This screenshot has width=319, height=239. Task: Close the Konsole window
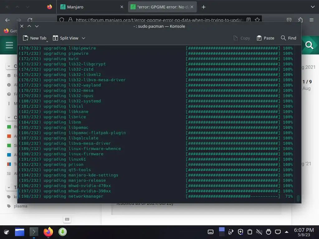click(x=22, y=26)
